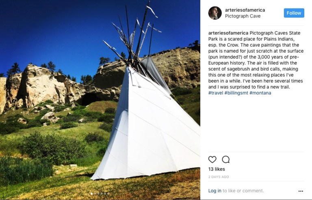Open arteriesofamerica username in the header
Viewport: 312px width, 200px height.
click(x=245, y=10)
